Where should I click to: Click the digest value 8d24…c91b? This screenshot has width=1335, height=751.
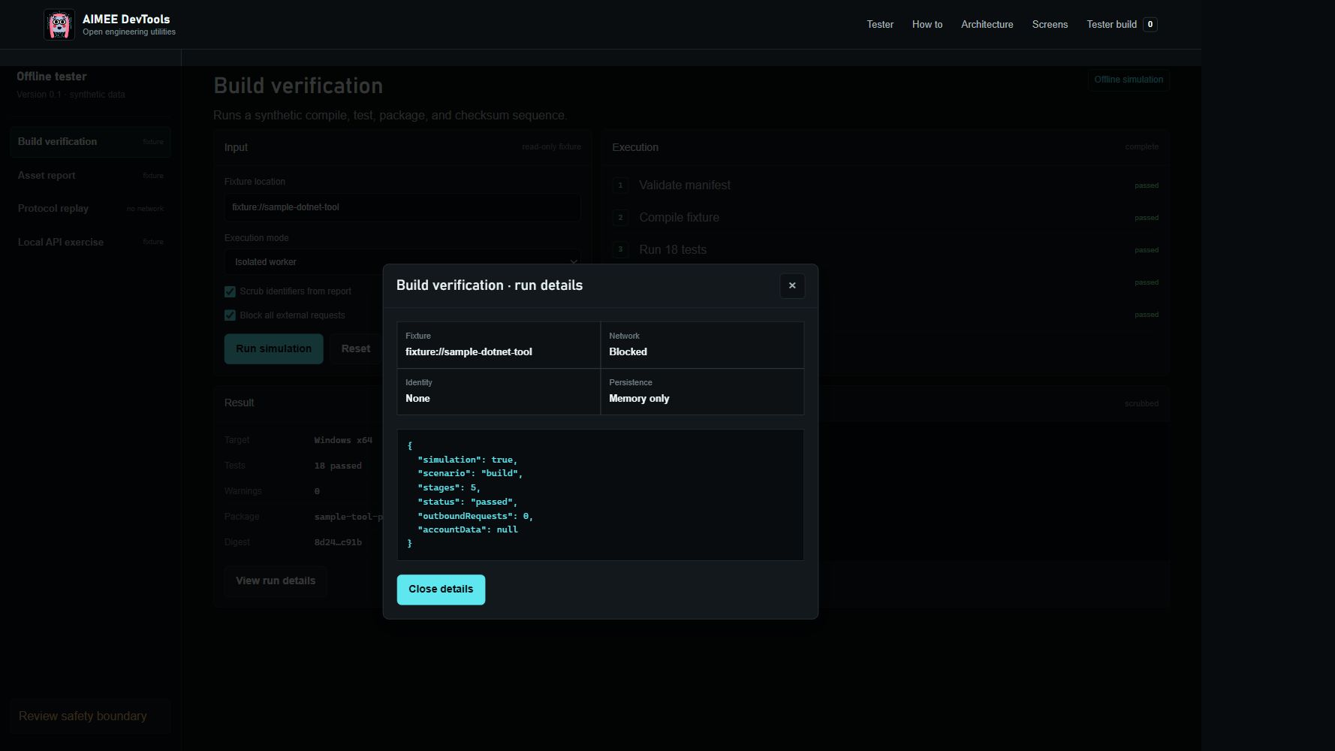click(x=338, y=543)
